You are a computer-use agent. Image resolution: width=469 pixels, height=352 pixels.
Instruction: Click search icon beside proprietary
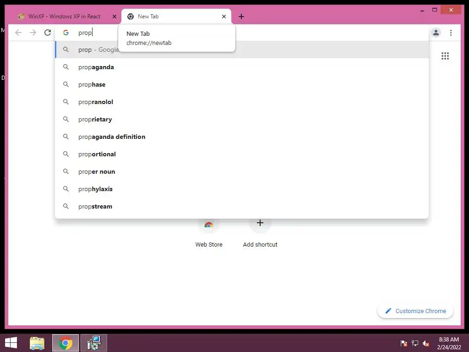(x=66, y=119)
